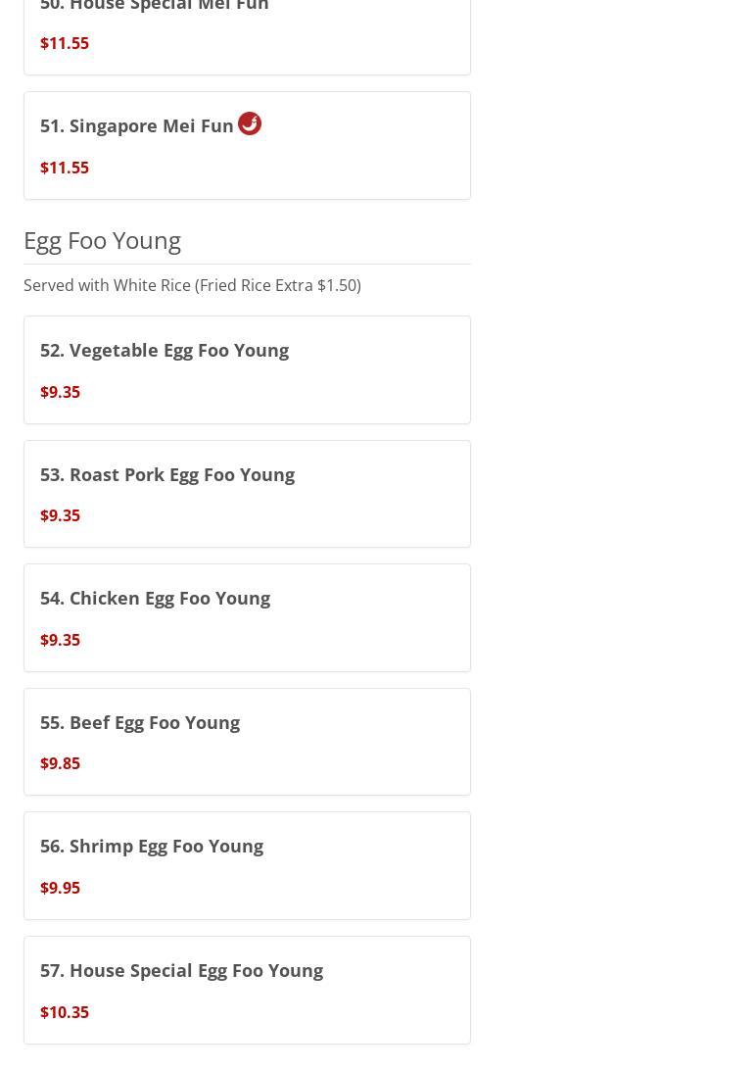
Task: Click $9.35 price of Vegetable Egg Foo Young
Action: point(60,392)
